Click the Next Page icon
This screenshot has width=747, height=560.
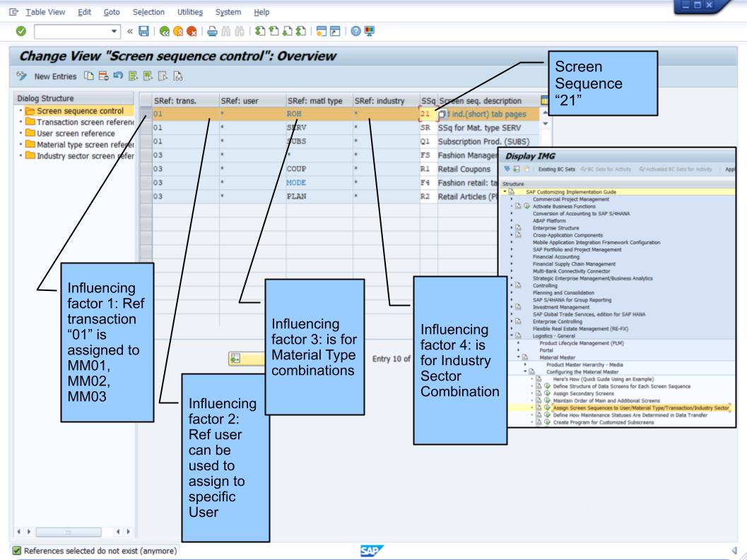tap(287, 32)
